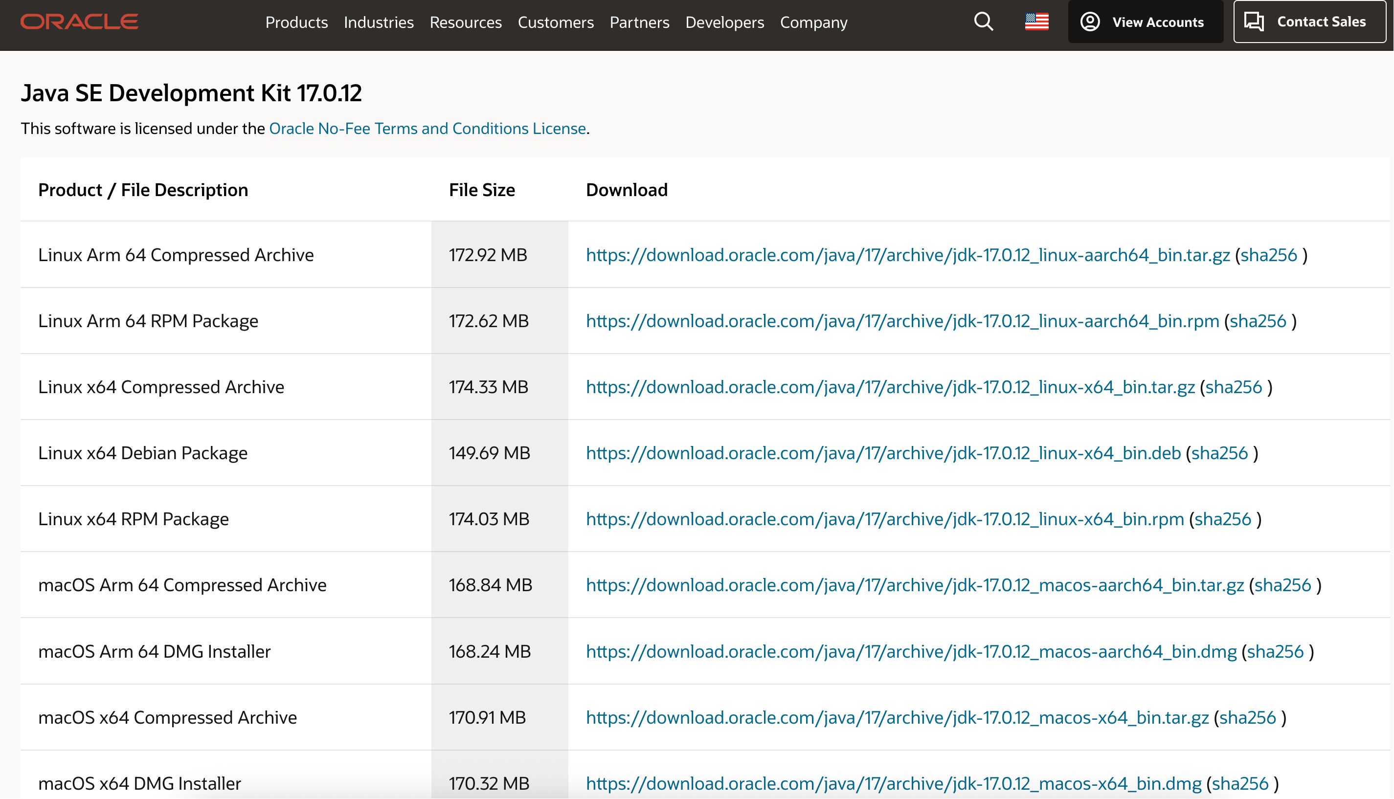1394x799 pixels.
Task: Open Oracle No-Fee Terms and Conditions License link
Action: tap(427, 128)
